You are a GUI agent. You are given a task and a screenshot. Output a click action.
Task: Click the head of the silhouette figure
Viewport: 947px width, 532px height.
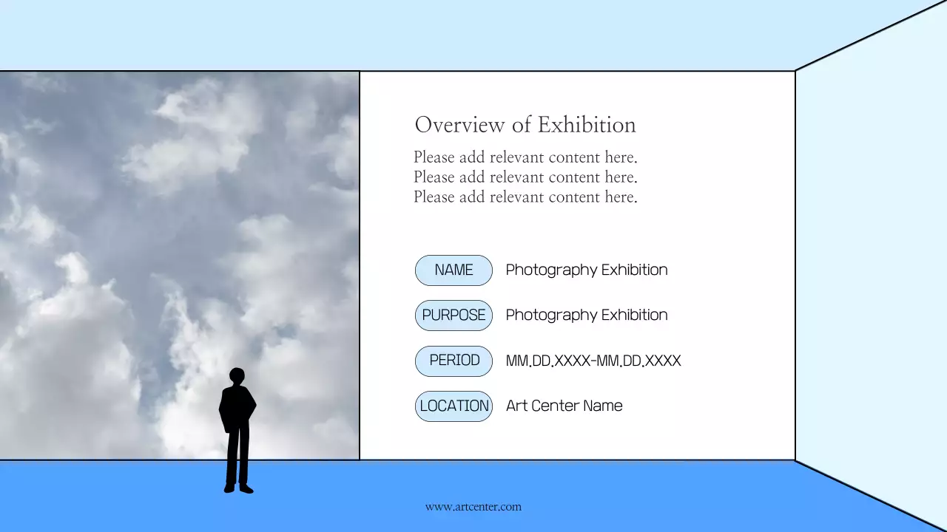(x=237, y=376)
